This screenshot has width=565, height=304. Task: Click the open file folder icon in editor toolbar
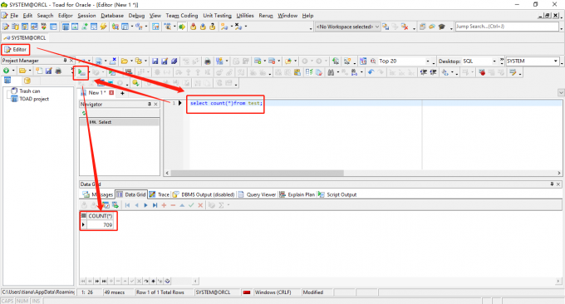point(125,61)
